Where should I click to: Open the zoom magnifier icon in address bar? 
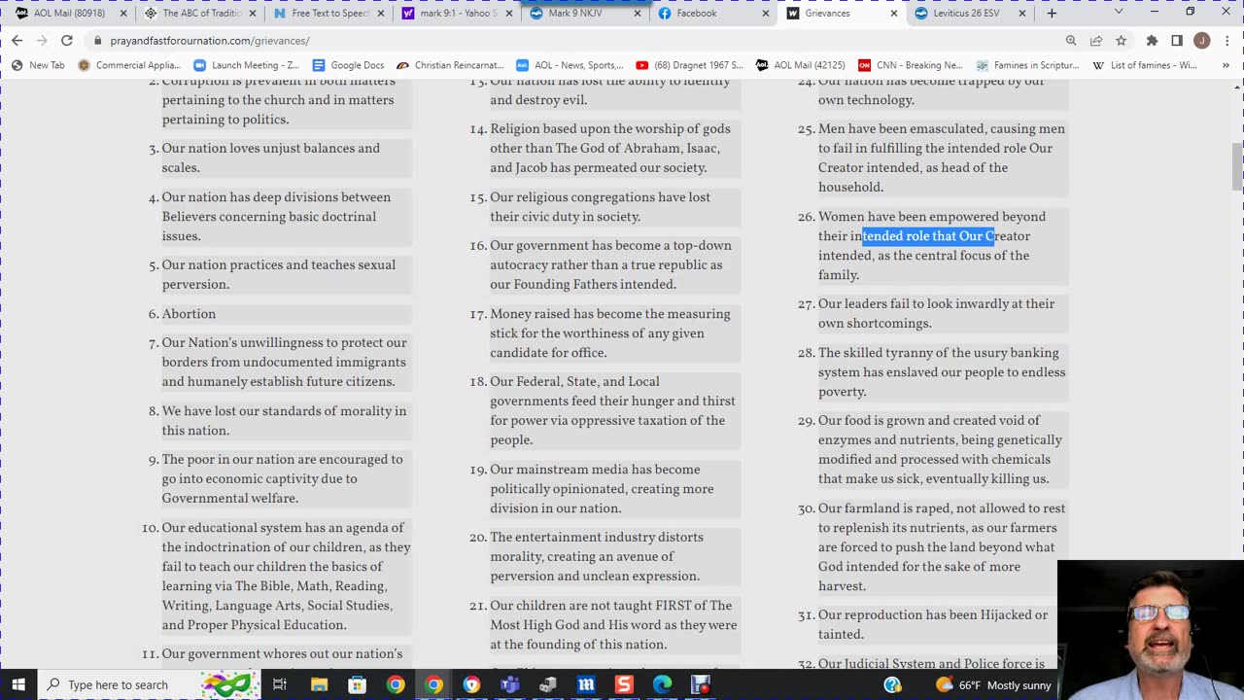coord(1071,41)
